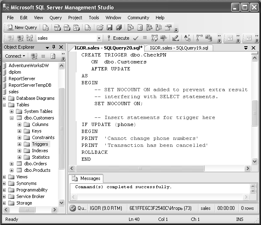
Task: Open the Tools menu
Action: coord(94,18)
